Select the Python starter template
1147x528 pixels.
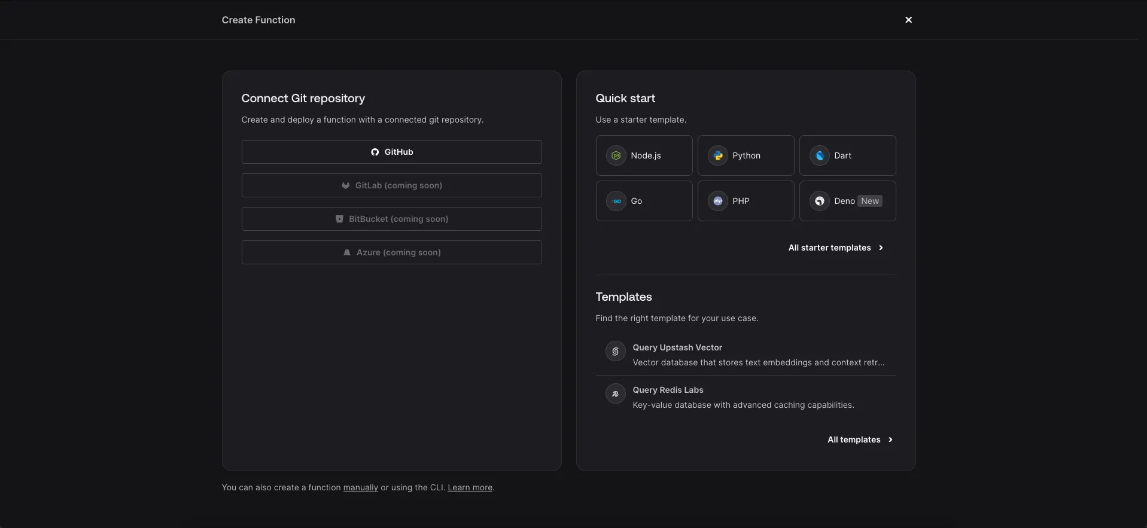(x=746, y=155)
